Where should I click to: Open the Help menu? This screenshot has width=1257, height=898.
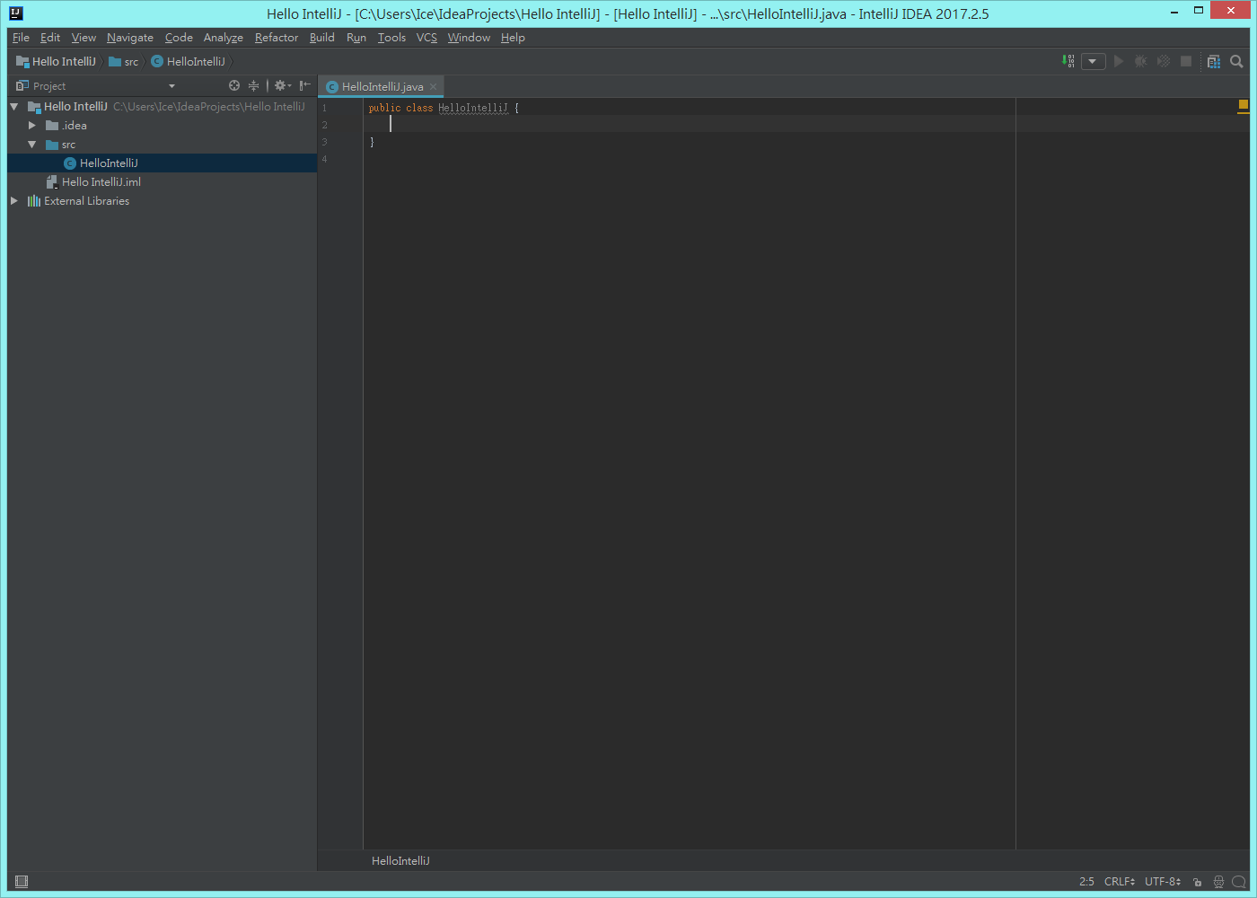[x=513, y=38]
